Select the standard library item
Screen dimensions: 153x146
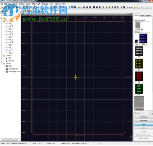click(x=11, y=61)
